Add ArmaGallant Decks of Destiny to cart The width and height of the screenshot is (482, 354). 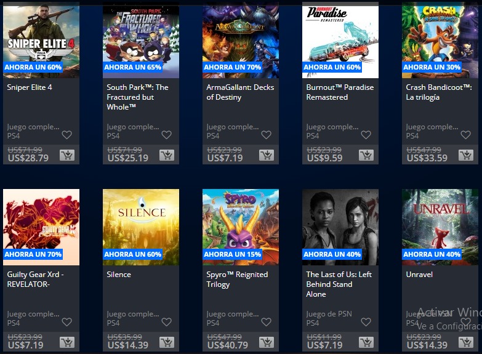[x=267, y=155]
